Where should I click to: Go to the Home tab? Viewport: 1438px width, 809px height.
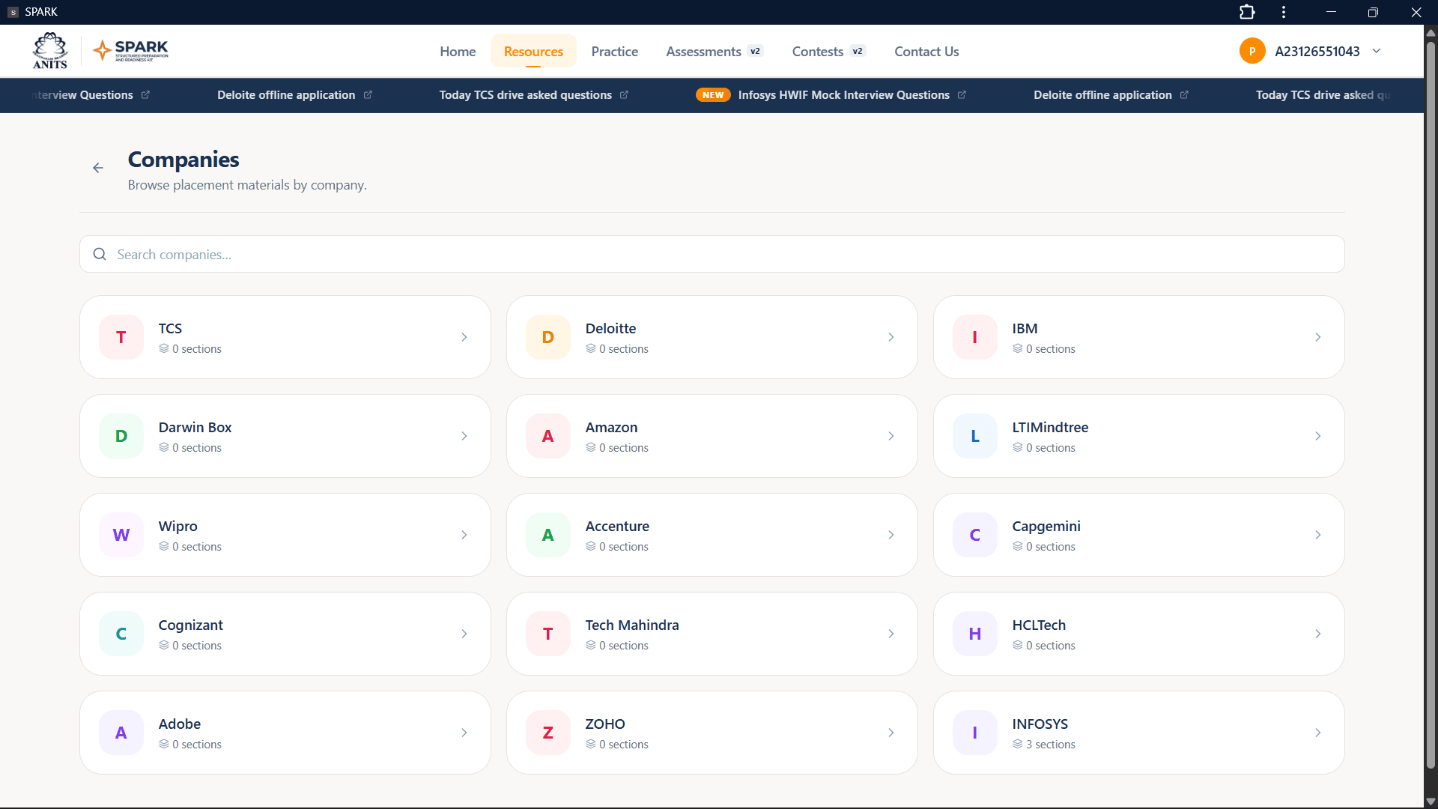point(458,51)
